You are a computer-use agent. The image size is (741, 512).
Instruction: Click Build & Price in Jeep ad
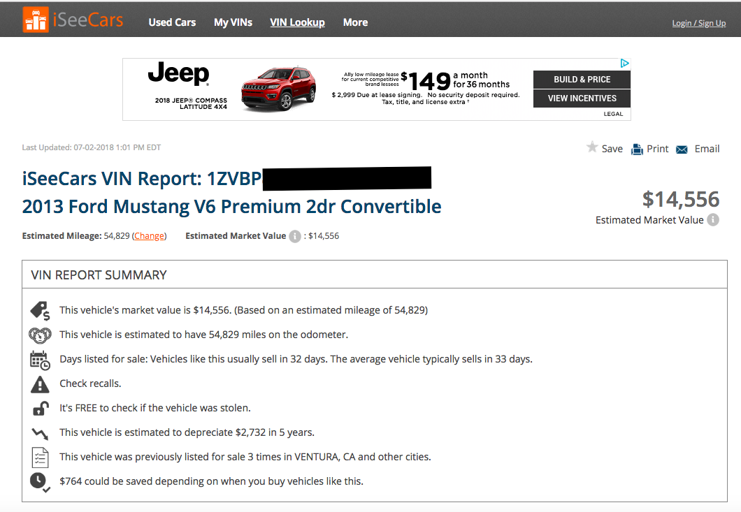[582, 80]
